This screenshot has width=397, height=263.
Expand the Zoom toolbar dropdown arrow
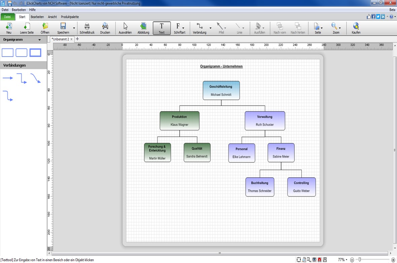point(340,28)
